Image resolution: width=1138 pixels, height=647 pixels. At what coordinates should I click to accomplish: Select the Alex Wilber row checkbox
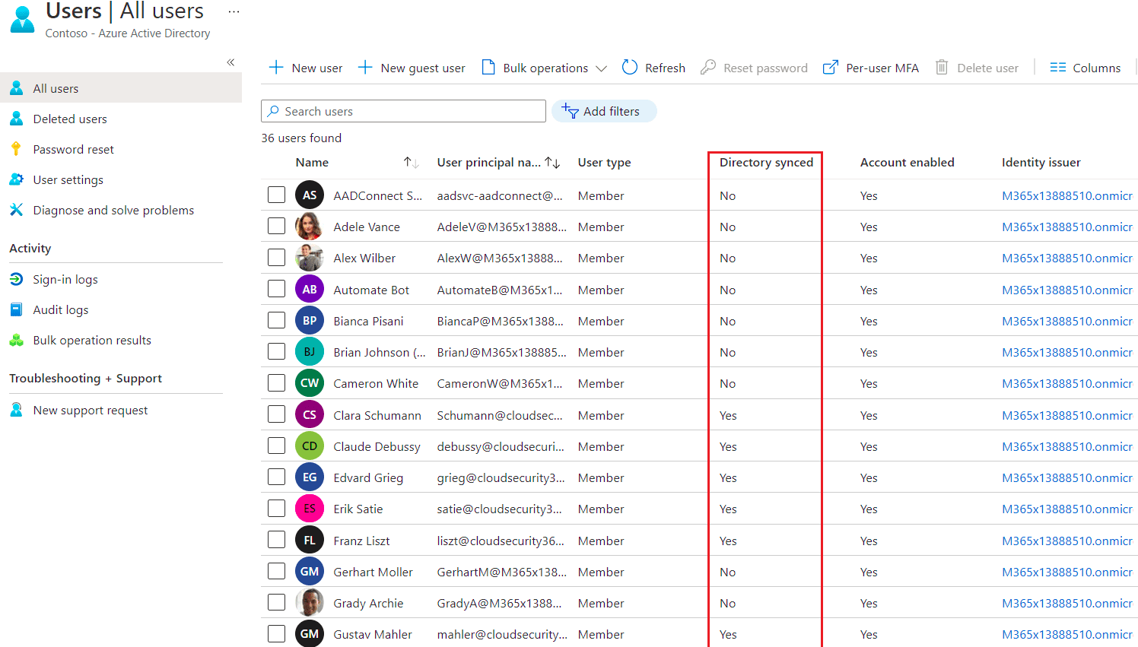pyautogui.click(x=276, y=258)
